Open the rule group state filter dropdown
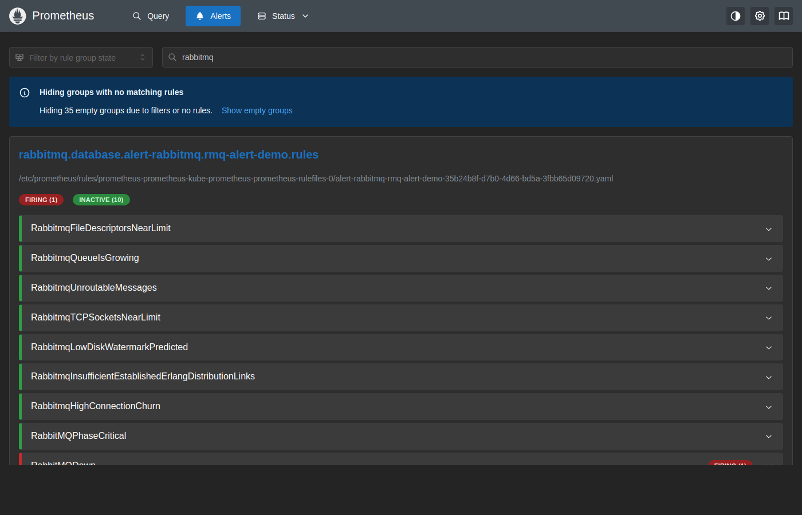Screen dimensions: 802x515 coord(81,57)
